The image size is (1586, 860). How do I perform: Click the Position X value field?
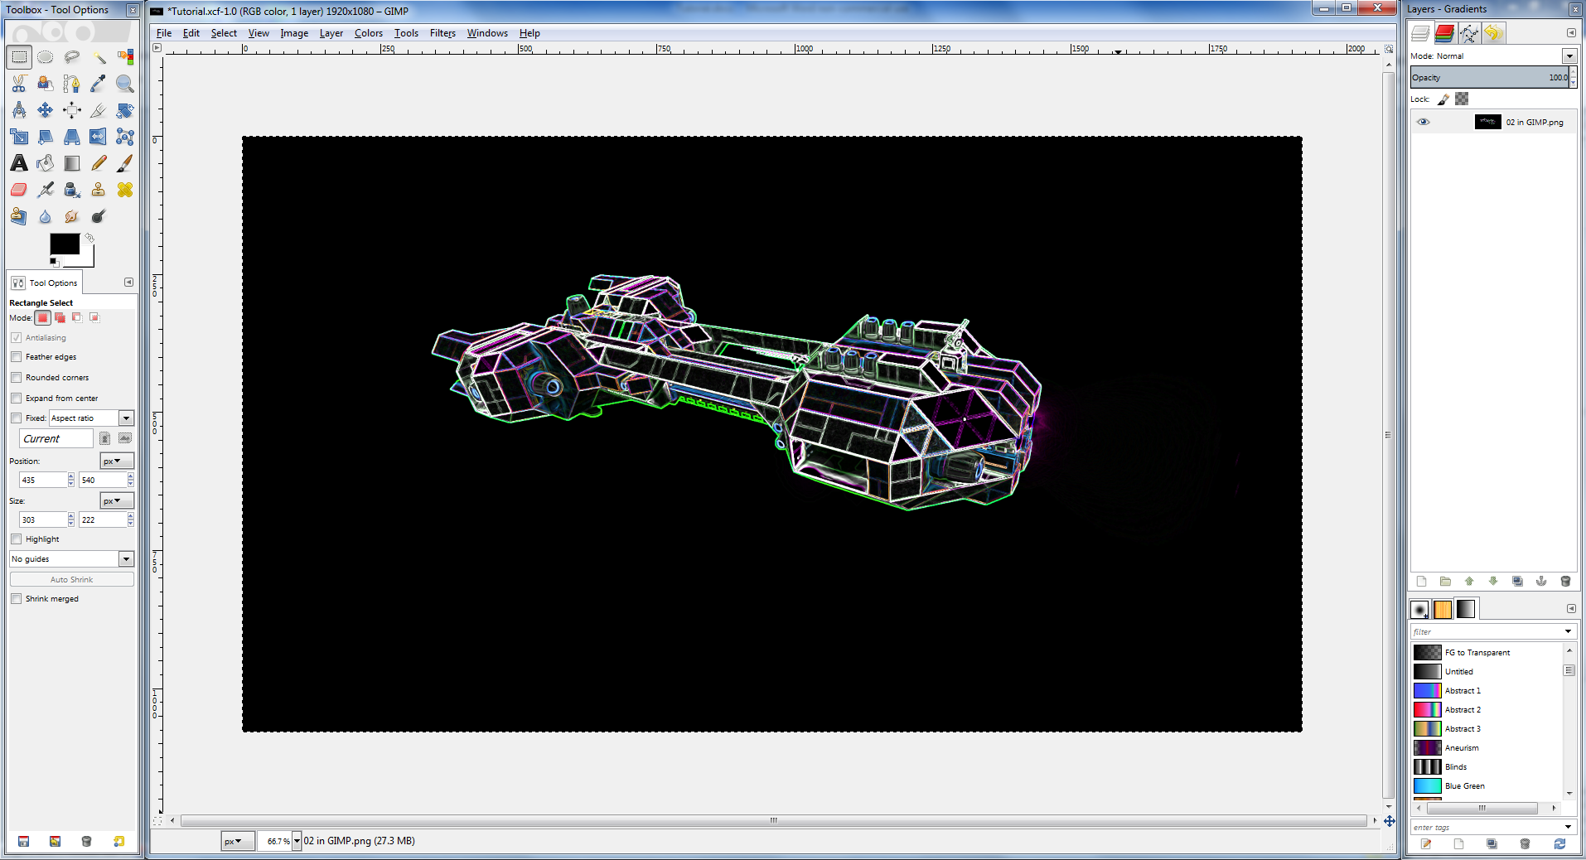click(41, 481)
